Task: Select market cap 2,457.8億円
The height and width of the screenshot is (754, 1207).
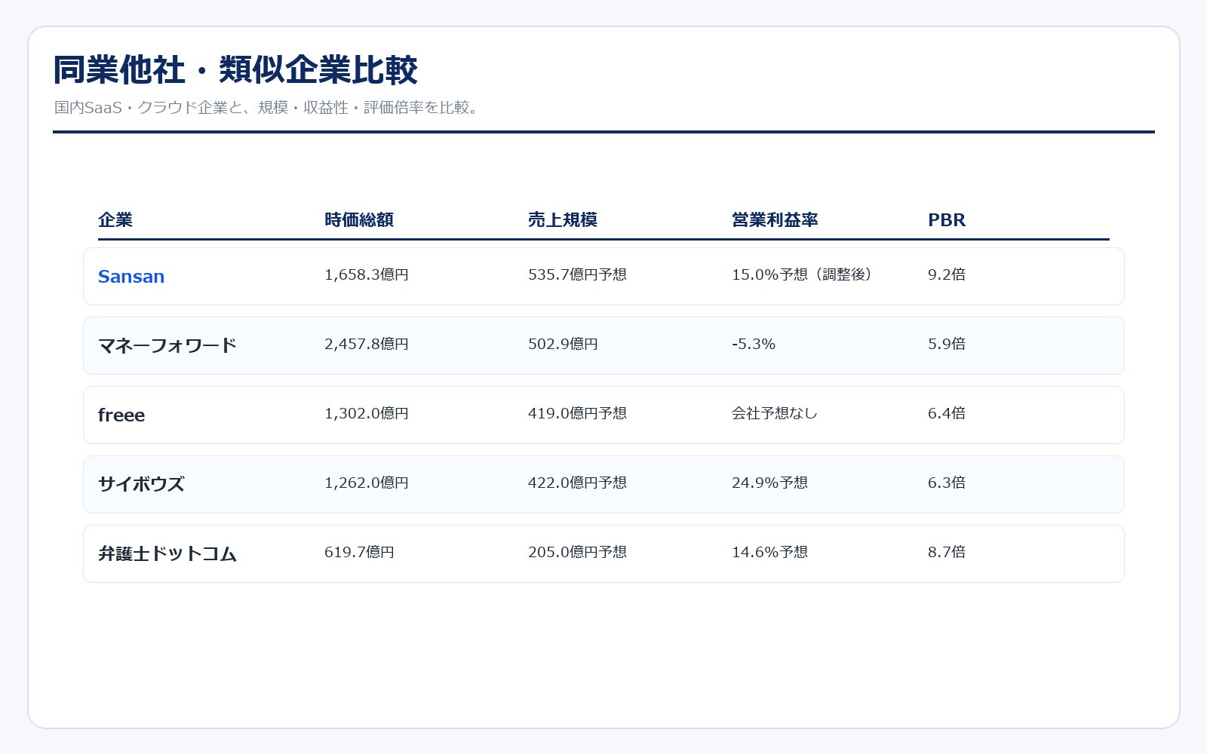Action: (x=367, y=344)
